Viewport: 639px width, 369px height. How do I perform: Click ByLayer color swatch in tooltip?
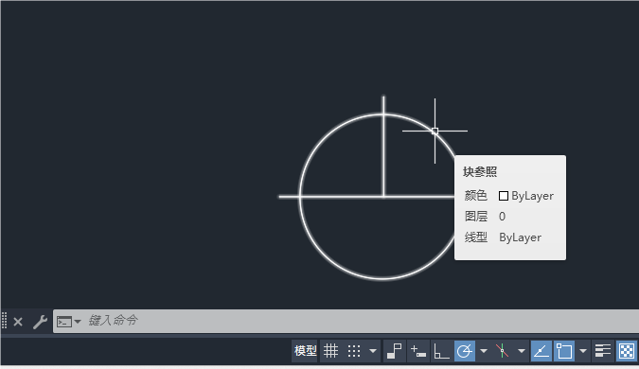[x=504, y=196]
